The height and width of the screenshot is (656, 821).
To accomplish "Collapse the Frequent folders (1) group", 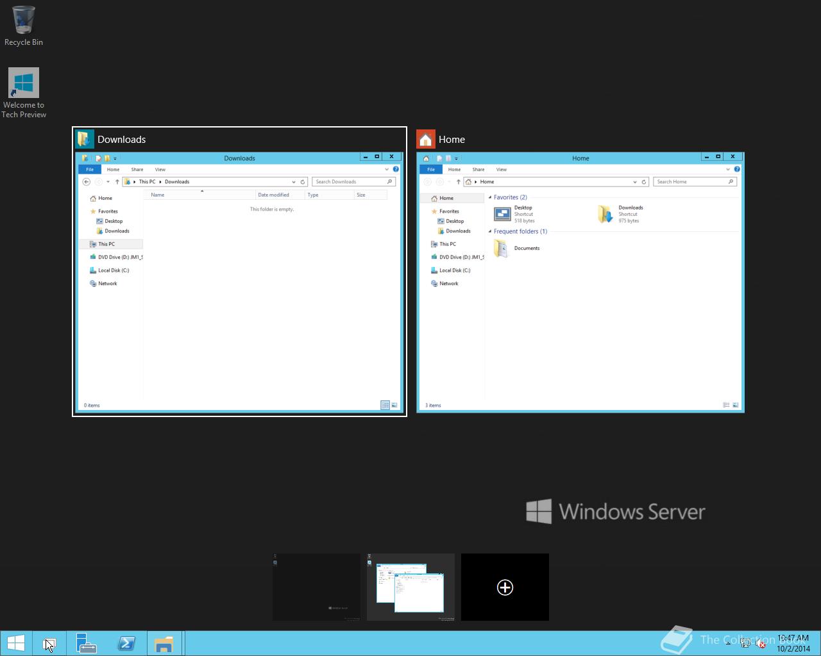I will click(x=490, y=231).
